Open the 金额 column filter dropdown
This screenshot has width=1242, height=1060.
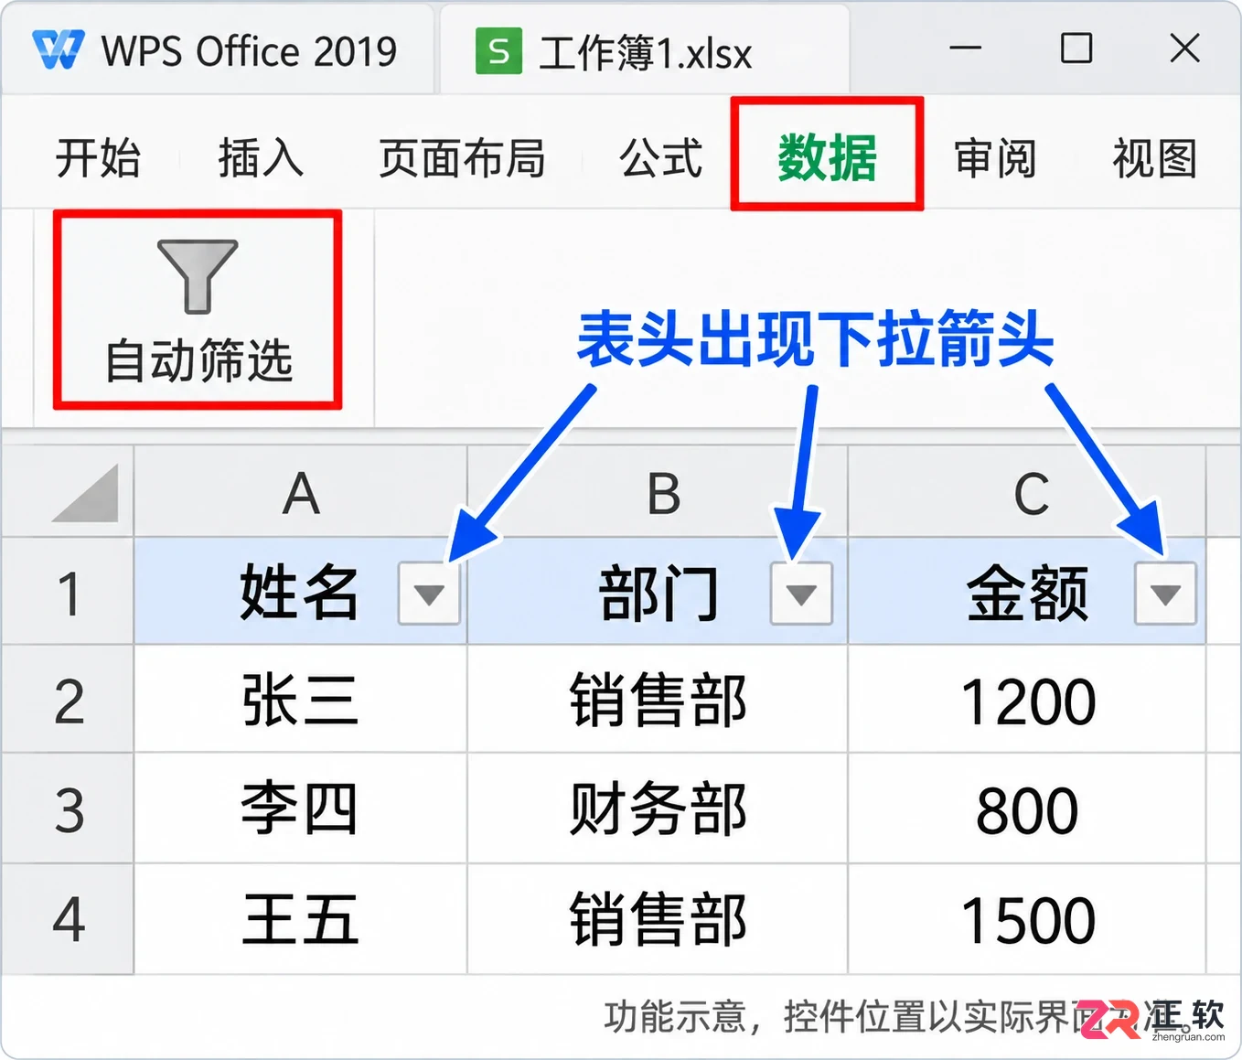pos(1165,594)
